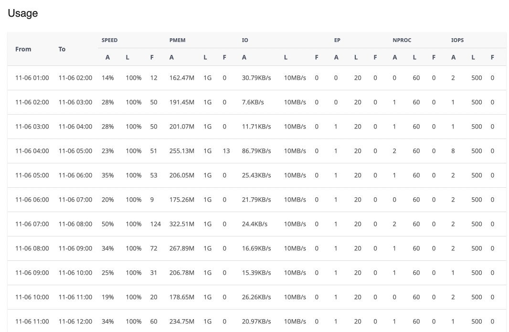Select the NPROC group header
Viewport: 509px width, 332px height.
coord(402,40)
